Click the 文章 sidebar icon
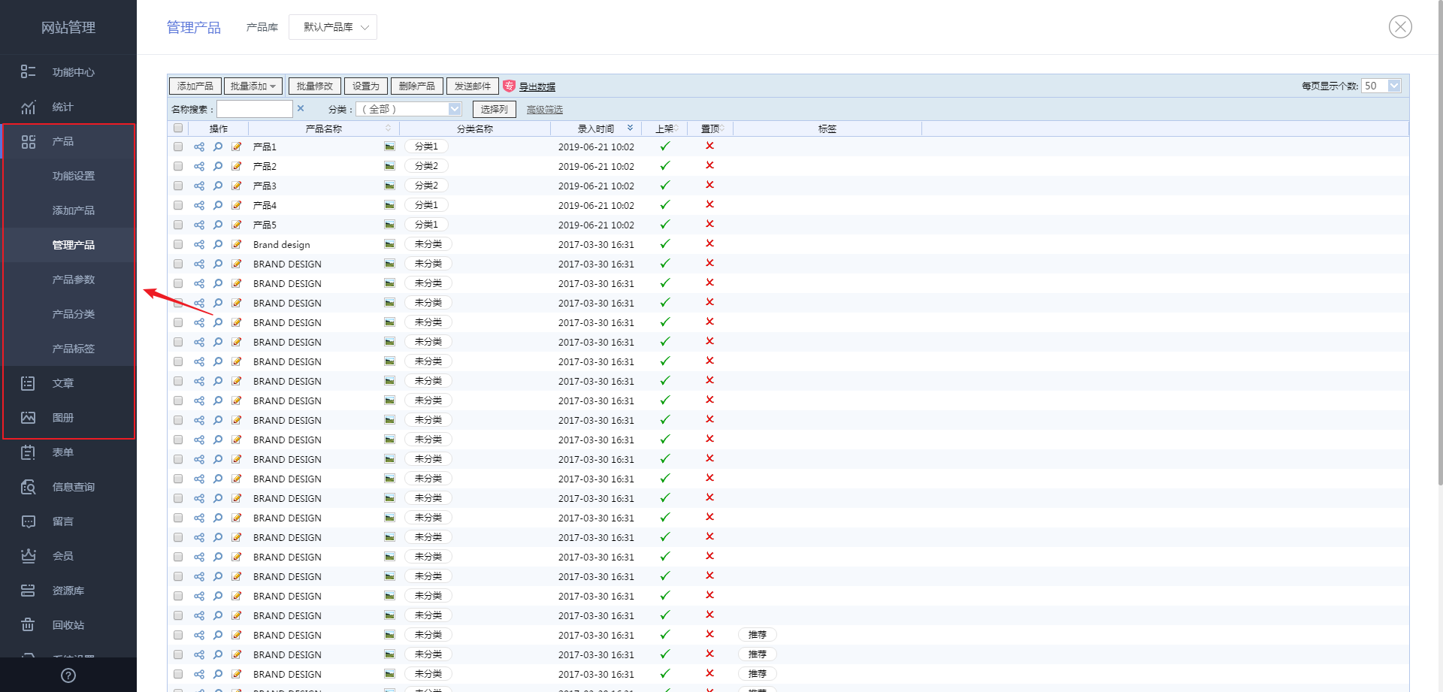This screenshot has width=1443, height=692. (28, 383)
